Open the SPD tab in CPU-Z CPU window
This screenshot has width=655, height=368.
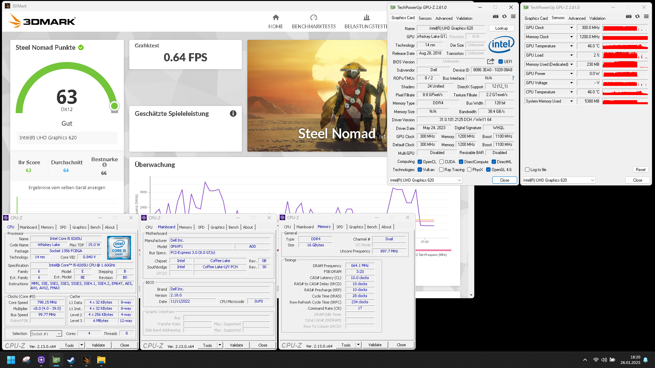63,227
